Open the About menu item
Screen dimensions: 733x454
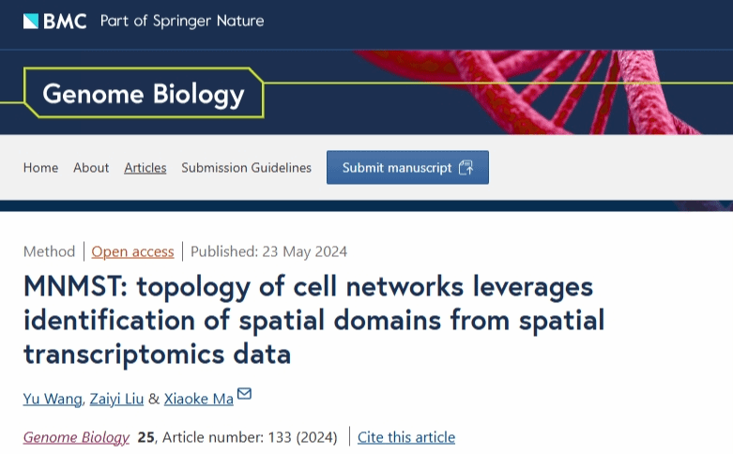(x=91, y=168)
